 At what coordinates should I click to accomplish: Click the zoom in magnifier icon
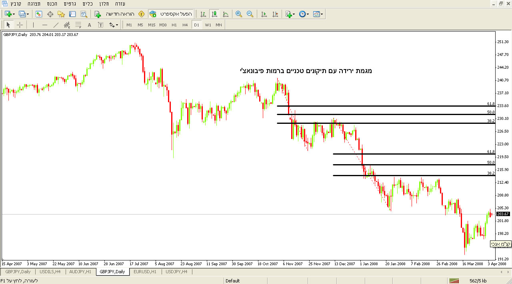tap(239, 14)
